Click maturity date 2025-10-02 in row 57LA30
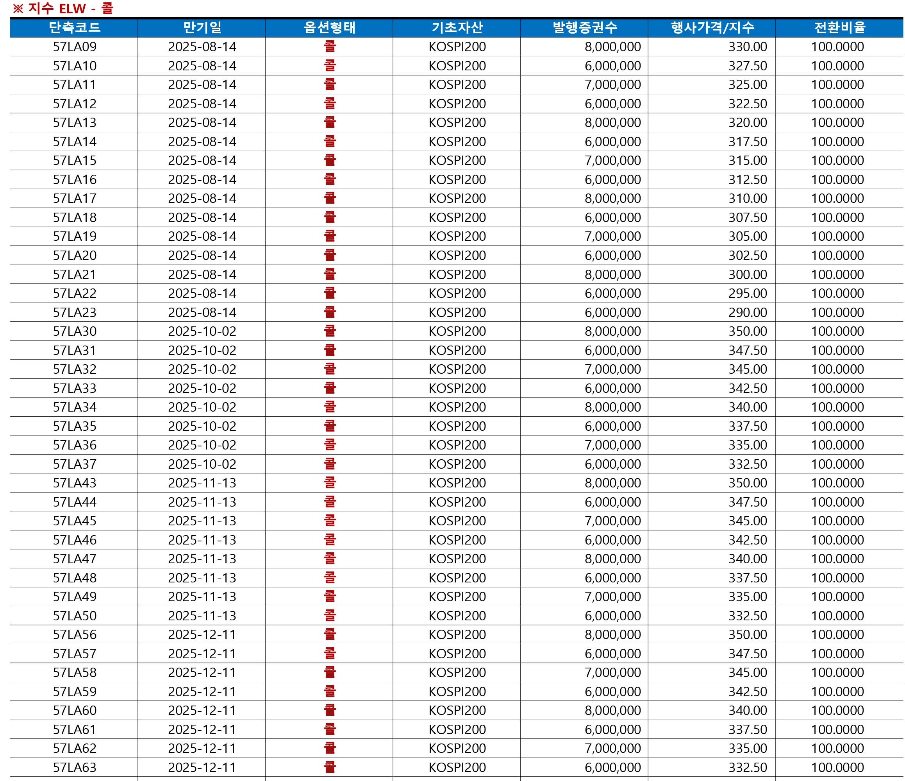This screenshot has width=905, height=781. (x=202, y=332)
